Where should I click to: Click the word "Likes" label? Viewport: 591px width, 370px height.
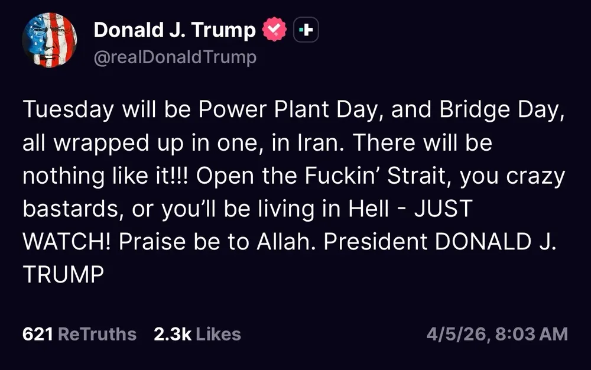[x=218, y=334]
